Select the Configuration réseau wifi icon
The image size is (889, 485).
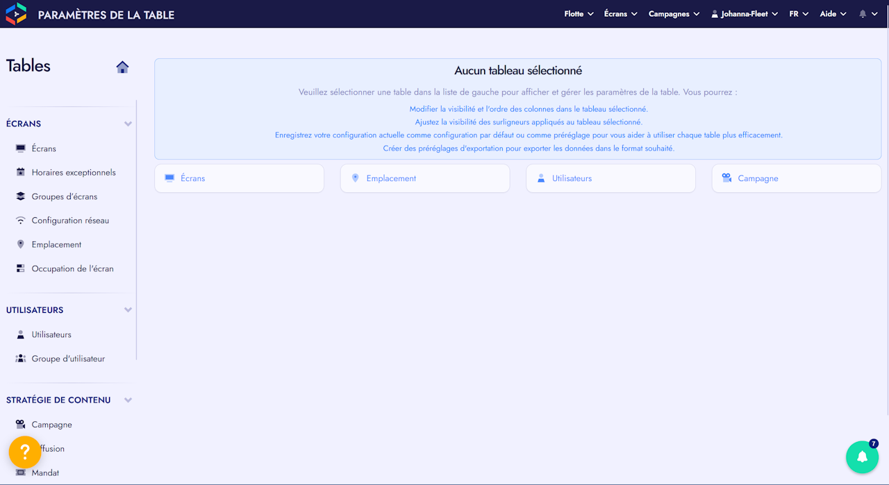point(20,221)
